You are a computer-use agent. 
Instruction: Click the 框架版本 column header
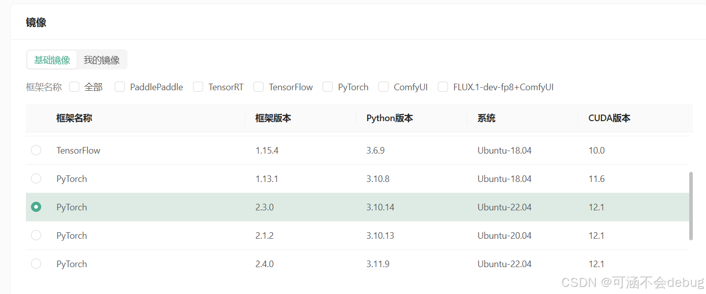coord(273,118)
